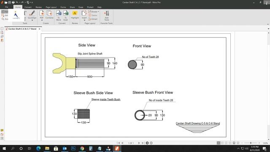Open the Protect ribbon tab
This screenshot has height=152, width=270.
[x=90, y=7]
